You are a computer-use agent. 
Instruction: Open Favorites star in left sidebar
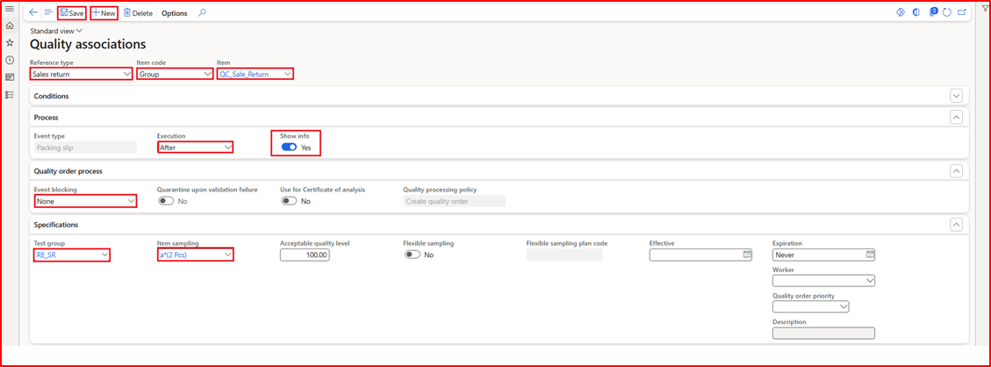coord(10,42)
